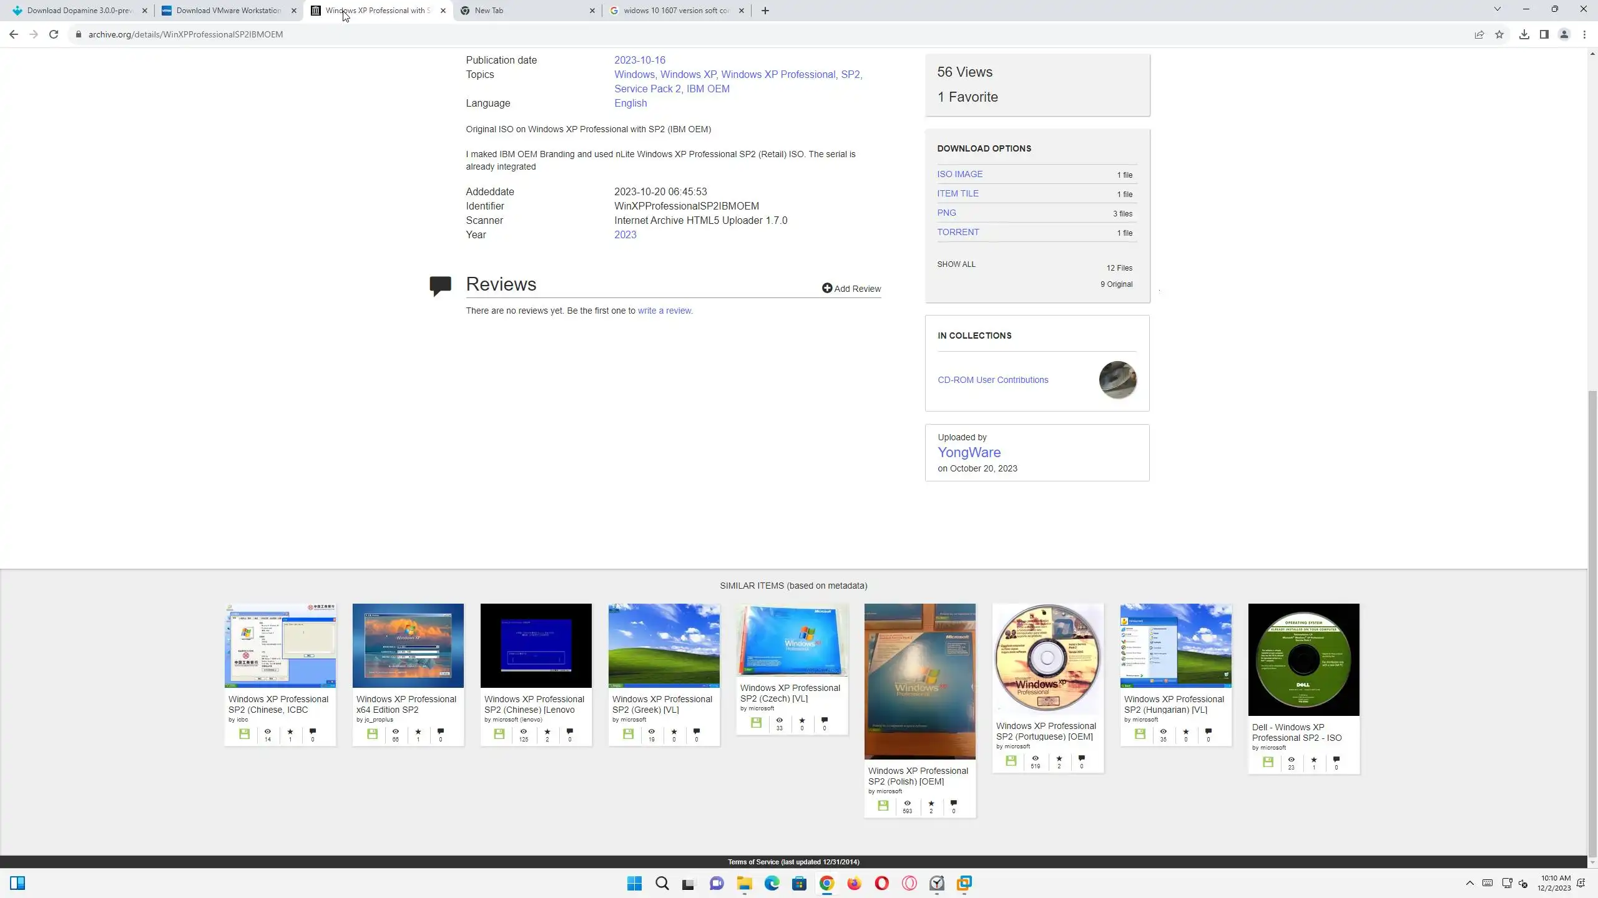The image size is (1598, 898).
Task: Open File Explorer from the taskbar
Action: click(744, 883)
